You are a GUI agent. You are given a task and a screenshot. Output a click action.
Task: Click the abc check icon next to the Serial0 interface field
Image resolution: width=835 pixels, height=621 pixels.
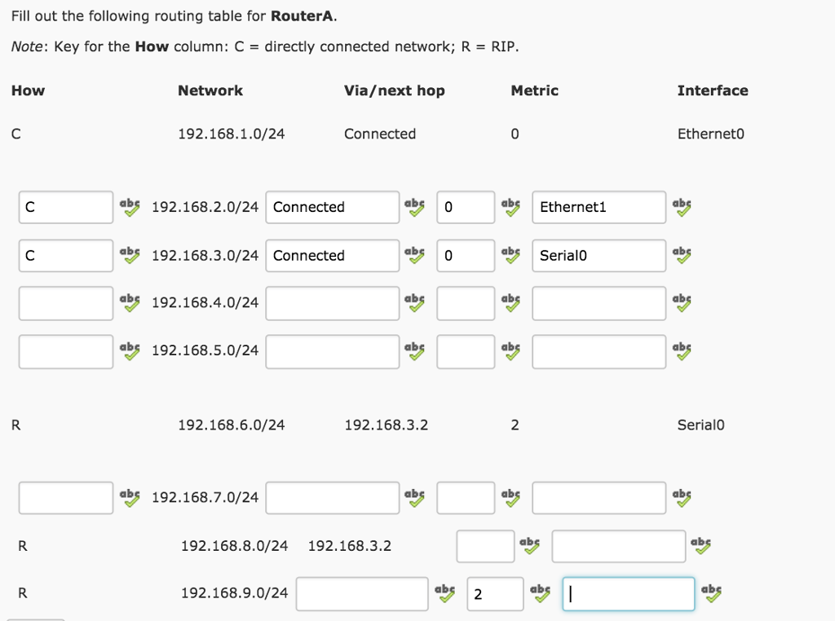[x=681, y=256]
